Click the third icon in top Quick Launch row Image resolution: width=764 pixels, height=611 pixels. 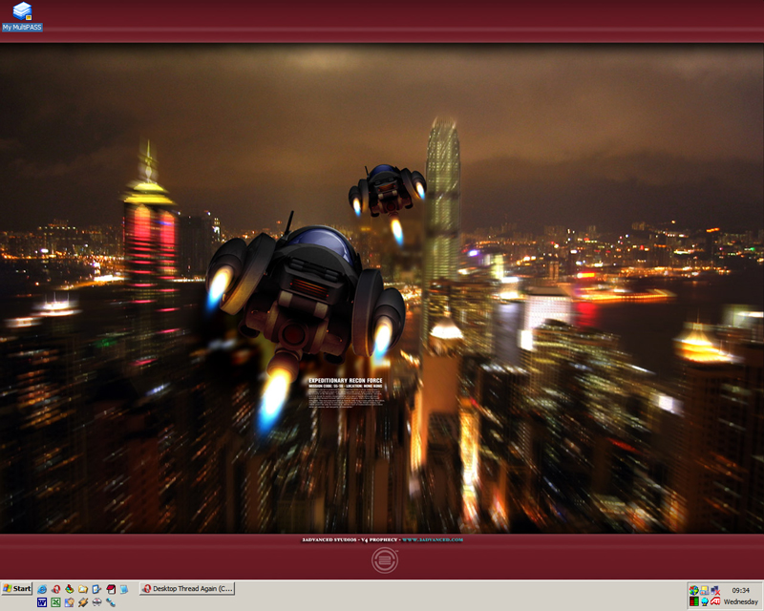click(70, 589)
